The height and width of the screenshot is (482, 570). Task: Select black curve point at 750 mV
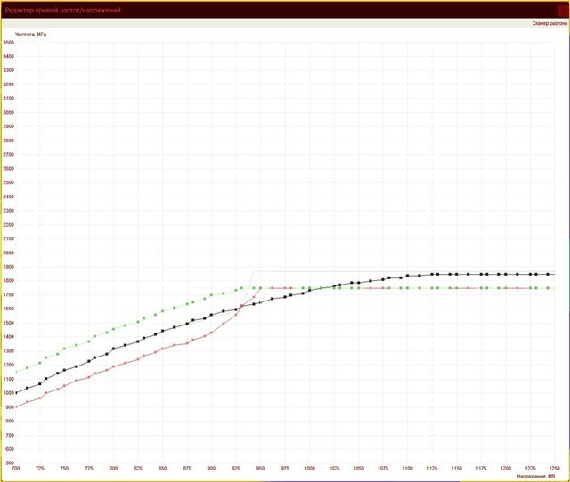(65, 369)
